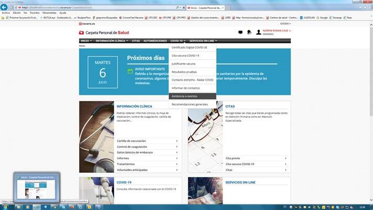Open the messages speech bubble icon
This screenshot has height=210, width=373.
point(240,32)
